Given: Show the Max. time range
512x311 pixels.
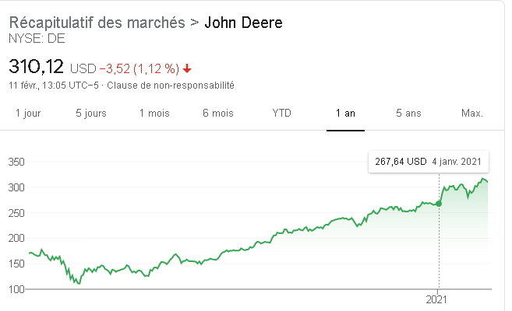Looking at the screenshot, I should coord(472,114).
